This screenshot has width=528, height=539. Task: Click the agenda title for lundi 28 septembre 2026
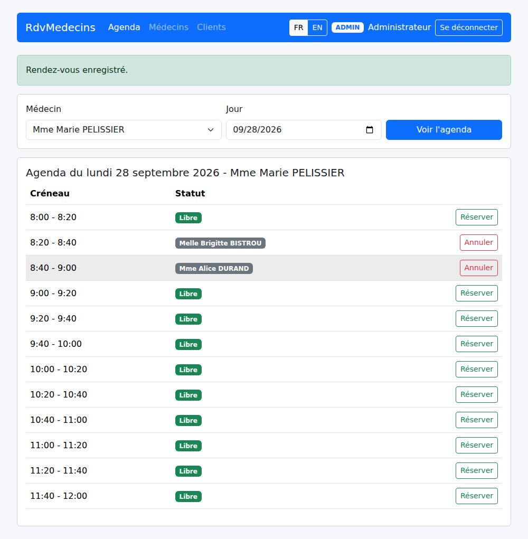click(185, 173)
